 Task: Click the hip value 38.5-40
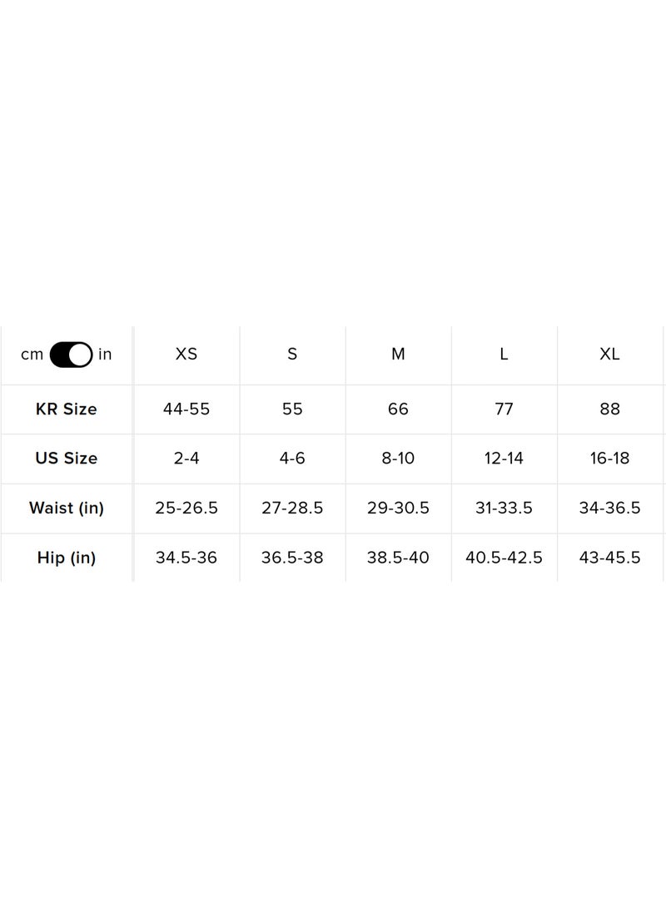point(398,558)
